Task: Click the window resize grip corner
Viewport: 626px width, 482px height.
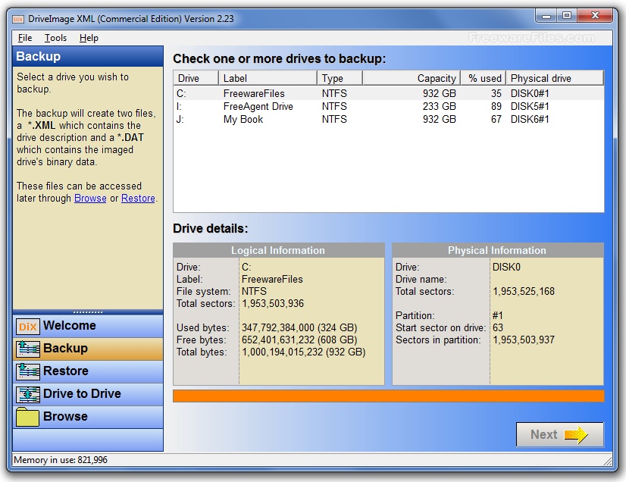Action: [x=608, y=462]
